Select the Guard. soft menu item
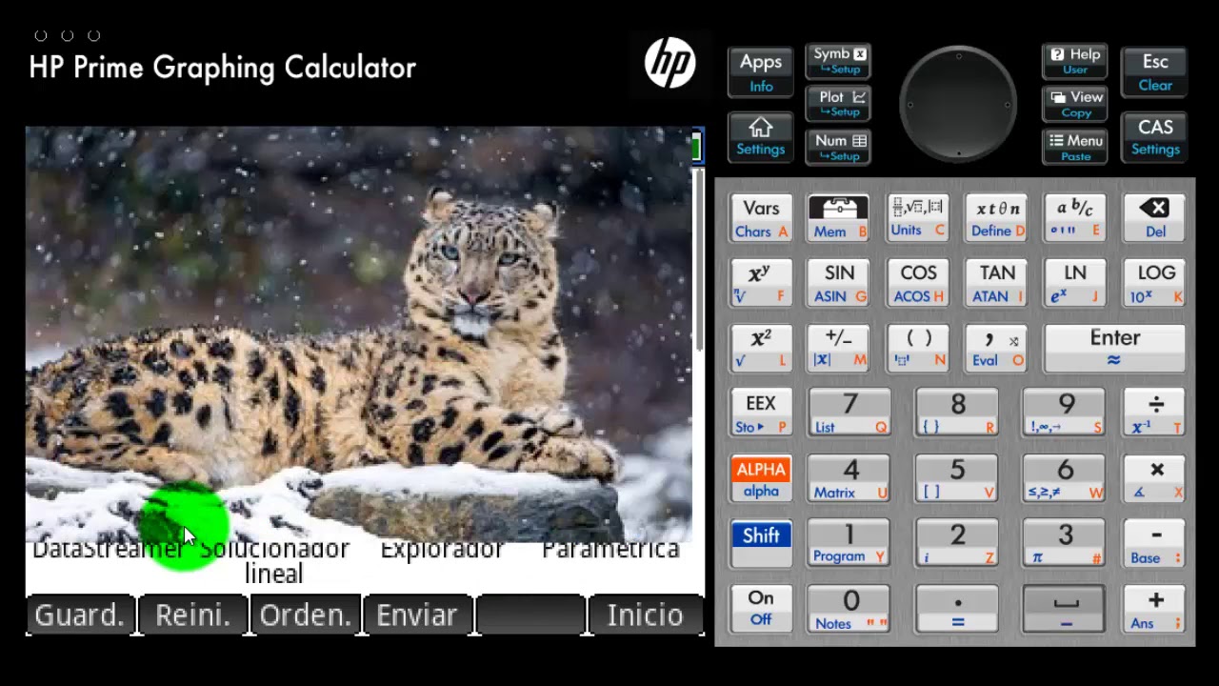This screenshot has width=1219, height=686. (80, 615)
